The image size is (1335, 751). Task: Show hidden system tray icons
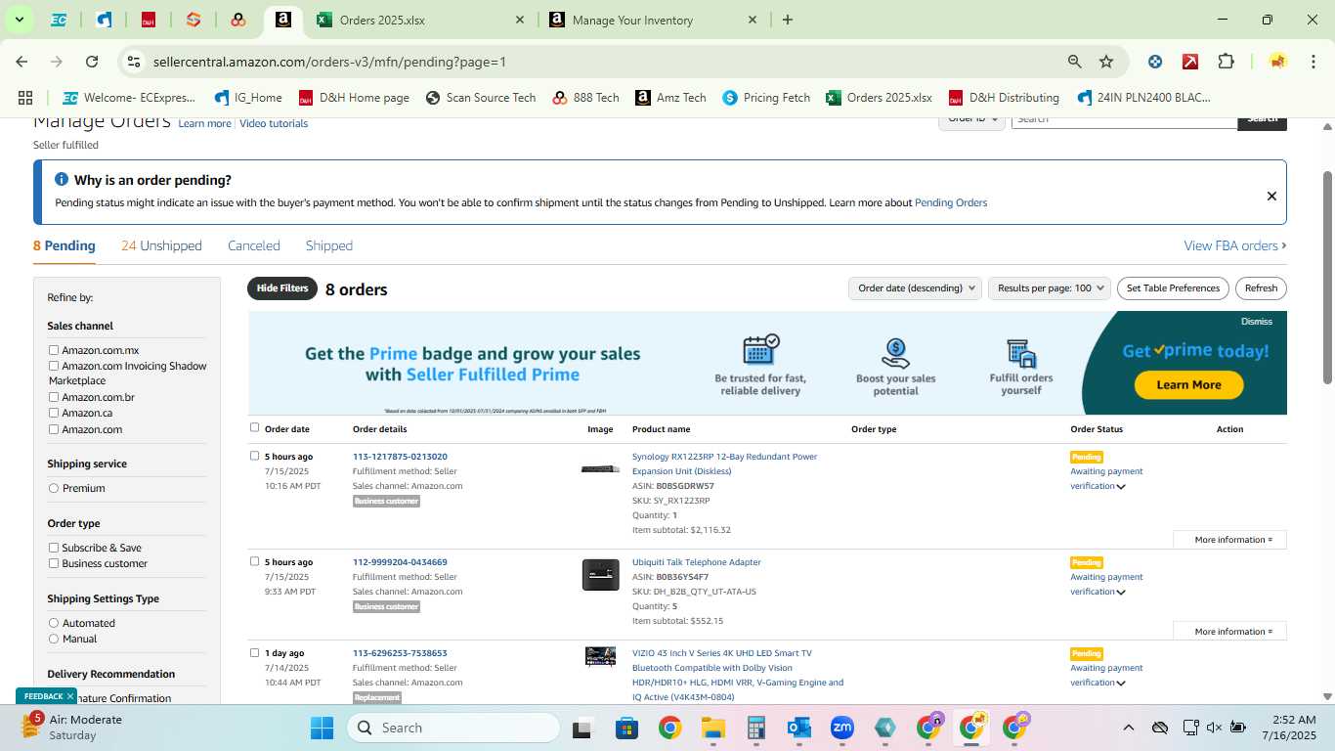click(x=1129, y=728)
